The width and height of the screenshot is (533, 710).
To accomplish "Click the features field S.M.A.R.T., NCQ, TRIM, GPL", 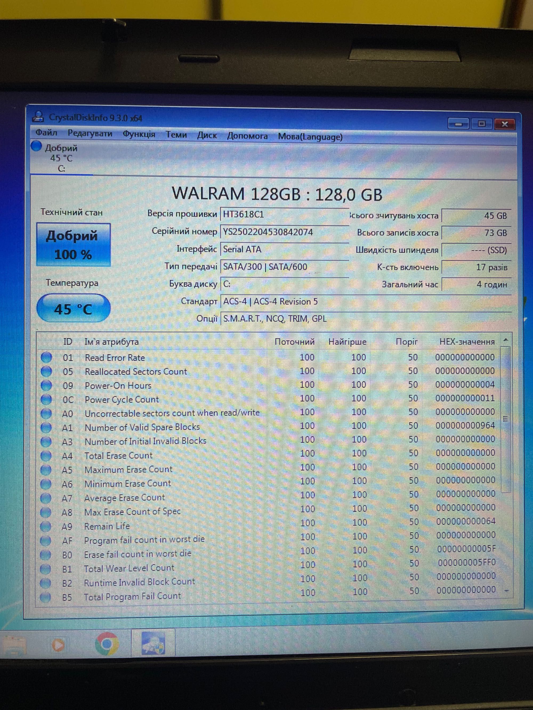I will [366, 319].
